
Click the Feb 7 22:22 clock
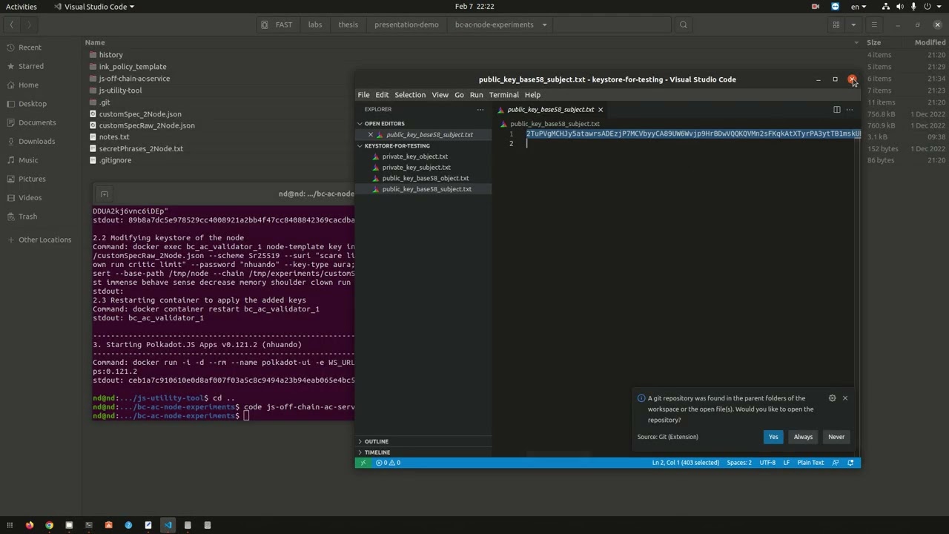(474, 7)
